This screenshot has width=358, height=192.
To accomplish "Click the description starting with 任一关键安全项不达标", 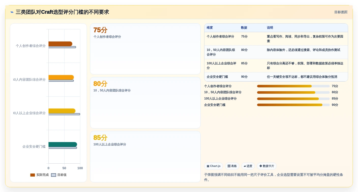I will 302,77.
